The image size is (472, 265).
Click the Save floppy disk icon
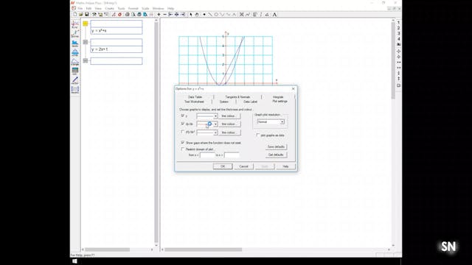[x=87, y=15]
